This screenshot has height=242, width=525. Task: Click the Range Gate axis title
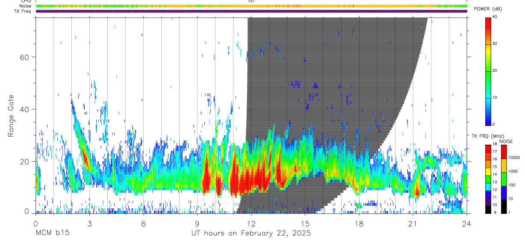11,116
